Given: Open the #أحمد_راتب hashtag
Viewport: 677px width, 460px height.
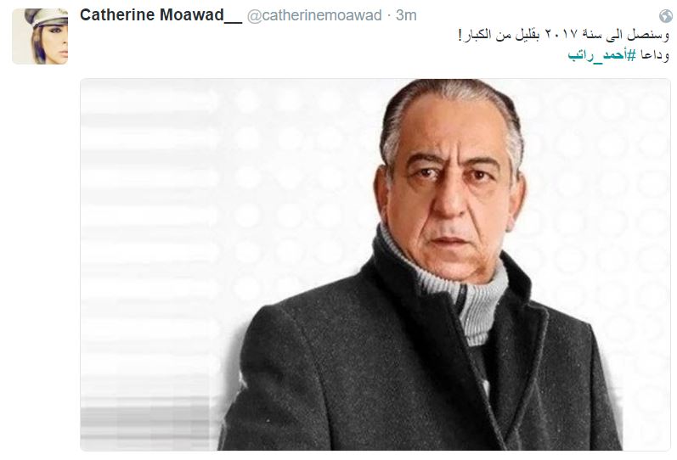Looking at the screenshot, I should [x=602, y=55].
